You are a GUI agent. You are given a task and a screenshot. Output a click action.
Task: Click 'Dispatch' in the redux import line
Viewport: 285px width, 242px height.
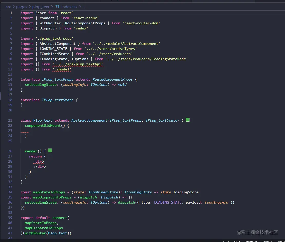48,28
